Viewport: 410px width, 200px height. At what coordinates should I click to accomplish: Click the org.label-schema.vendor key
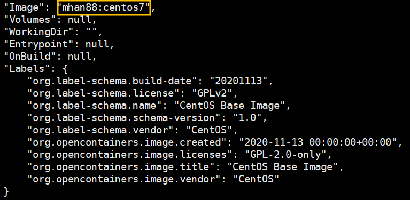pyautogui.click(x=101, y=130)
